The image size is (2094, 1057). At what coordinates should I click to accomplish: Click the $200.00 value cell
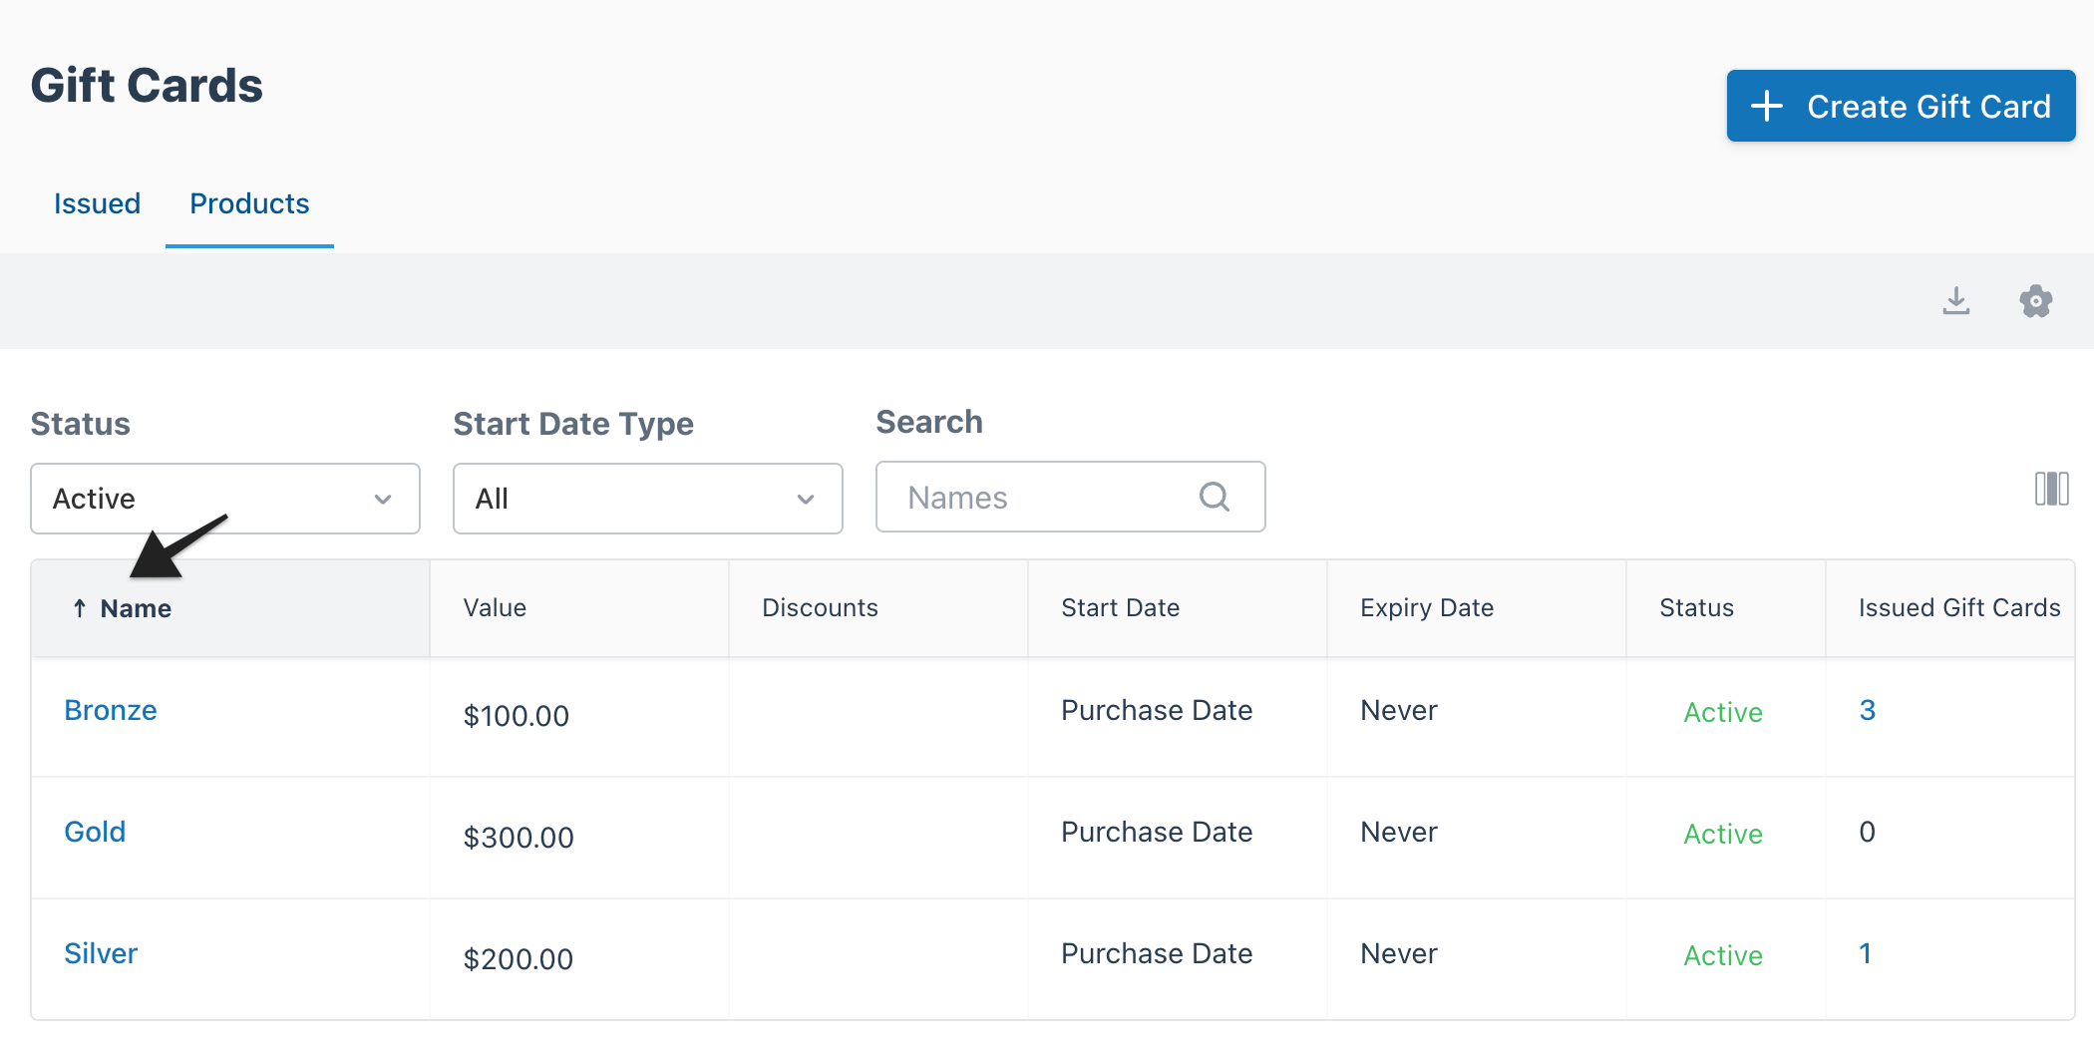[519, 959]
